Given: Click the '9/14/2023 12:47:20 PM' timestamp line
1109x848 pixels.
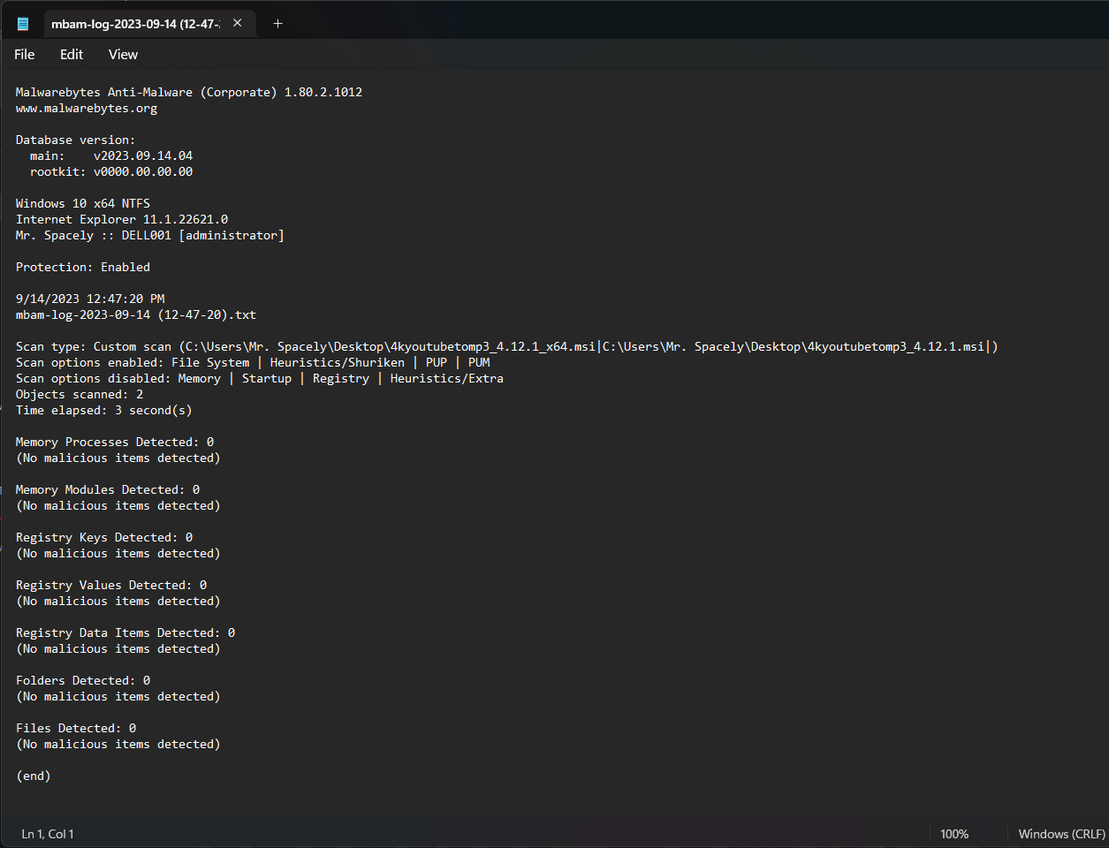Looking at the screenshot, I should [x=90, y=299].
